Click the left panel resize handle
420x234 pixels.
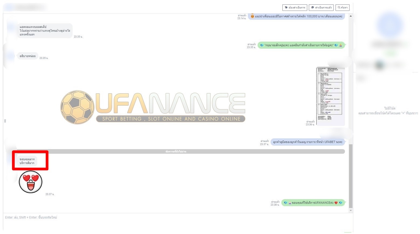5,121
